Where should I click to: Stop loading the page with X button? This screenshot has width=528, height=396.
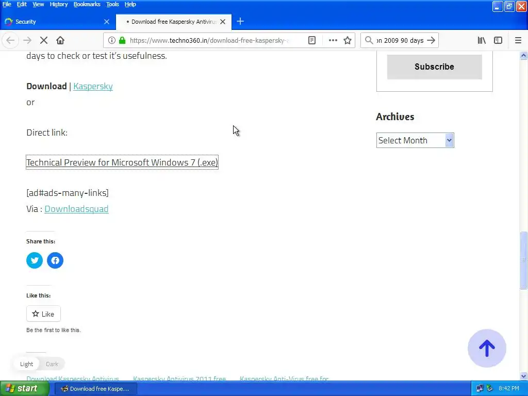[44, 40]
